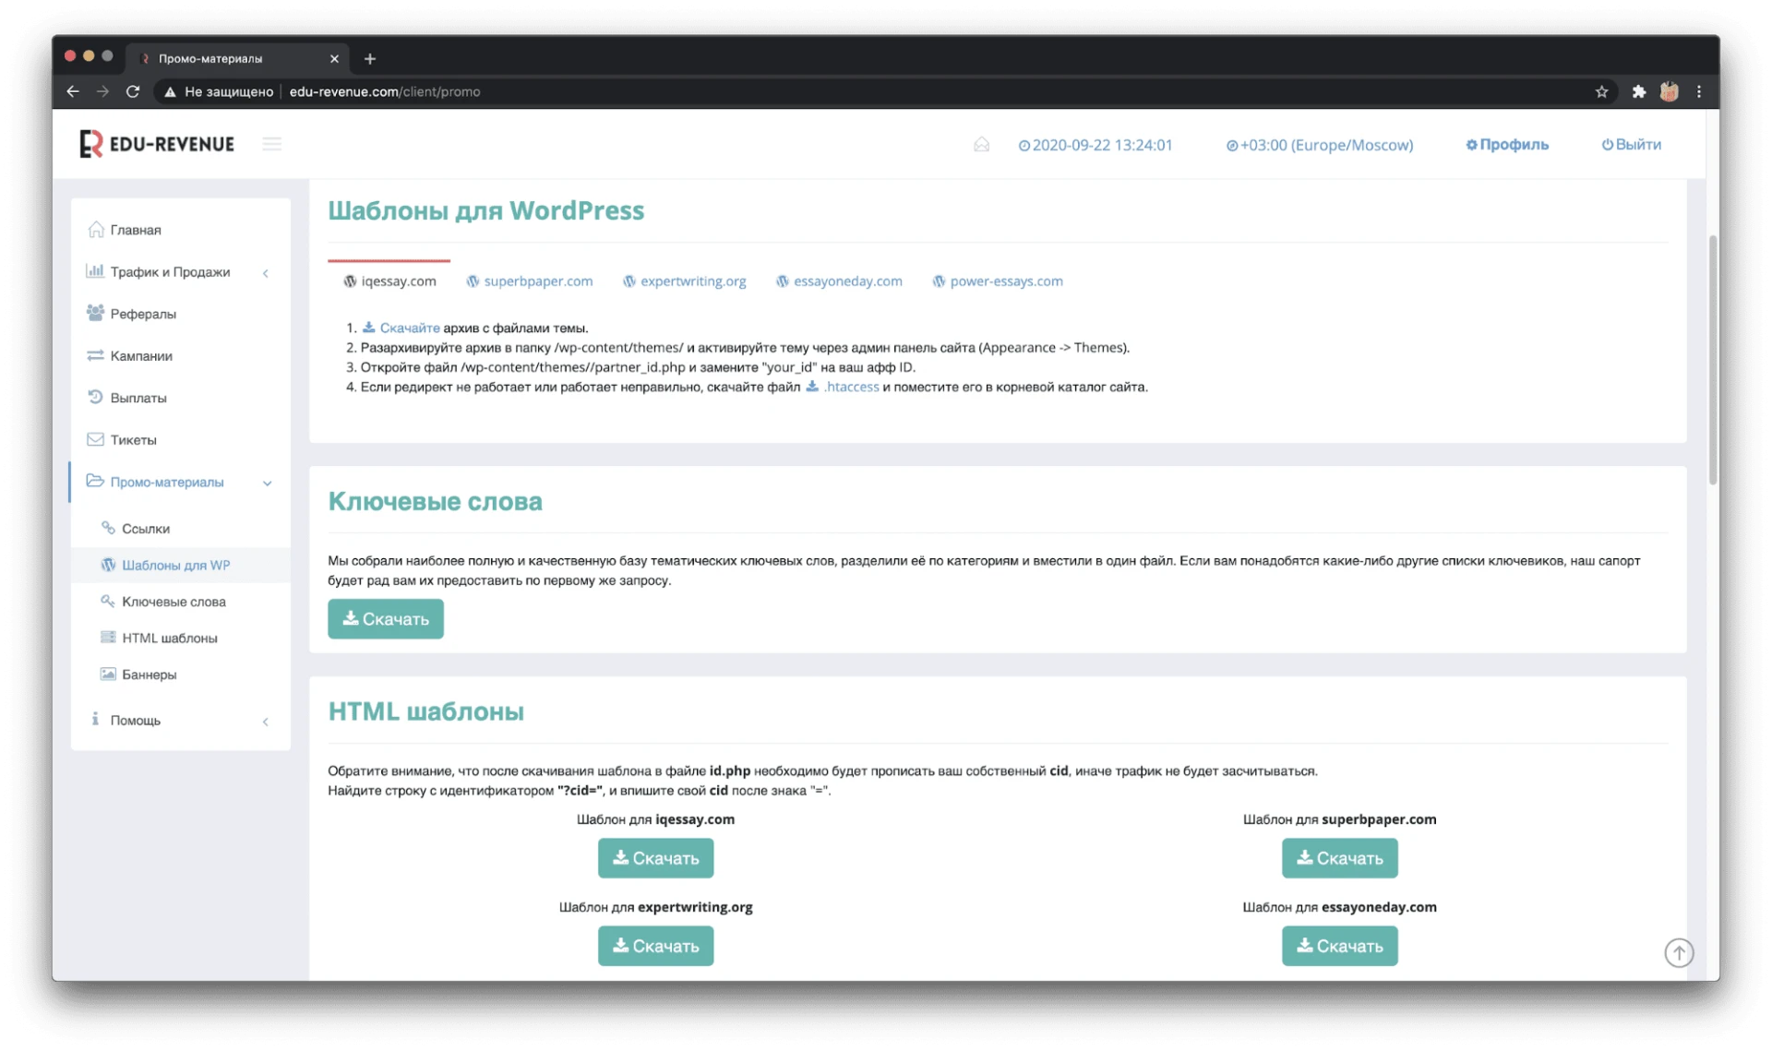
Task: Click the not-secure warning icon in address bar
Action: [170, 91]
